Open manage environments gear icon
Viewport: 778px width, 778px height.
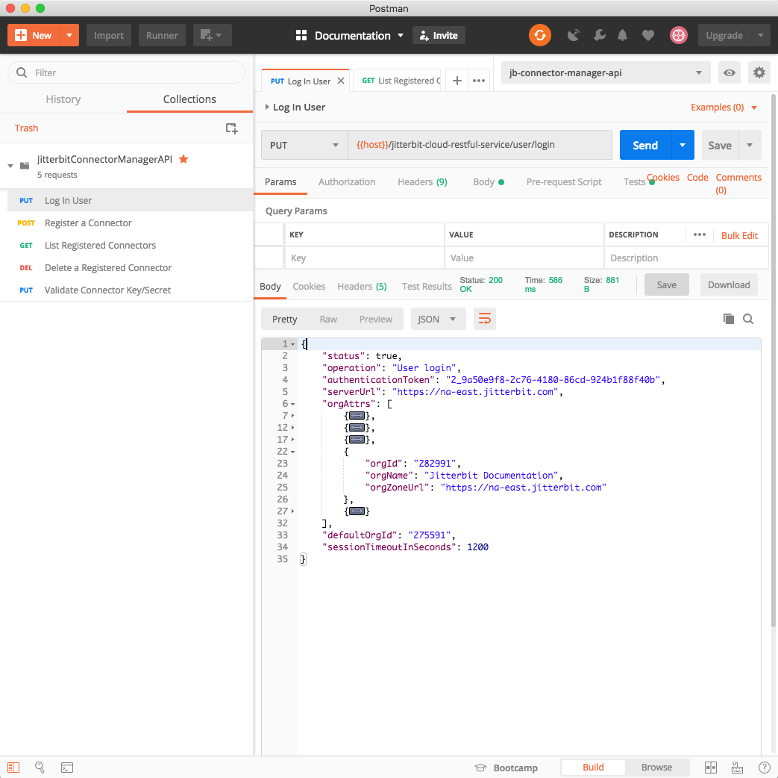pyautogui.click(x=759, y=72)
